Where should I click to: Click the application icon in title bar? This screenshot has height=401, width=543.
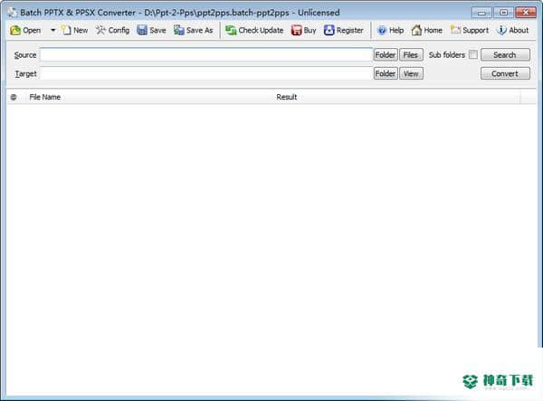(x=13, y=13)
